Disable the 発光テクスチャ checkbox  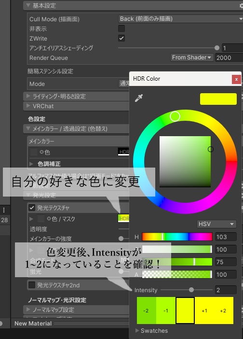point(32,208)
